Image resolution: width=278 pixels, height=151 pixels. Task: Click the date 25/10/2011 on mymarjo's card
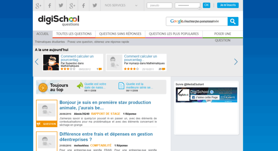pyautogui.click(x=148, y=69)
